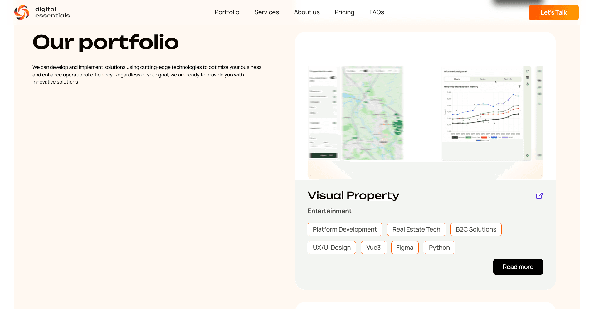Open the Portfolio menu item
This screenshot has height=309, width=594.
tap(227, 12)
